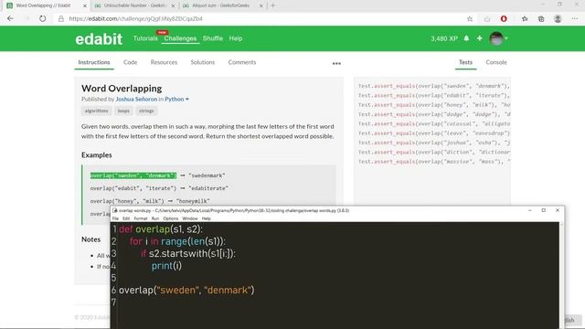
Task: Open the three-dot more options menu
Action: [x=336, y=63]
